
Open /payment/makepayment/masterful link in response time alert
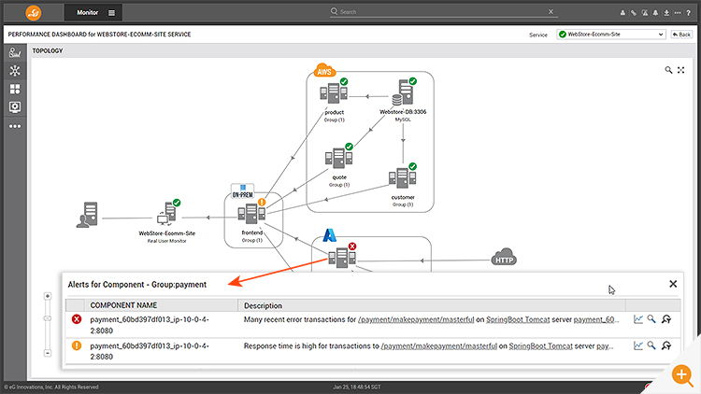(x=438, y=345)
